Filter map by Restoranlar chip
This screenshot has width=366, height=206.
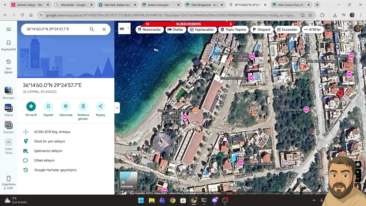[150, 29]
